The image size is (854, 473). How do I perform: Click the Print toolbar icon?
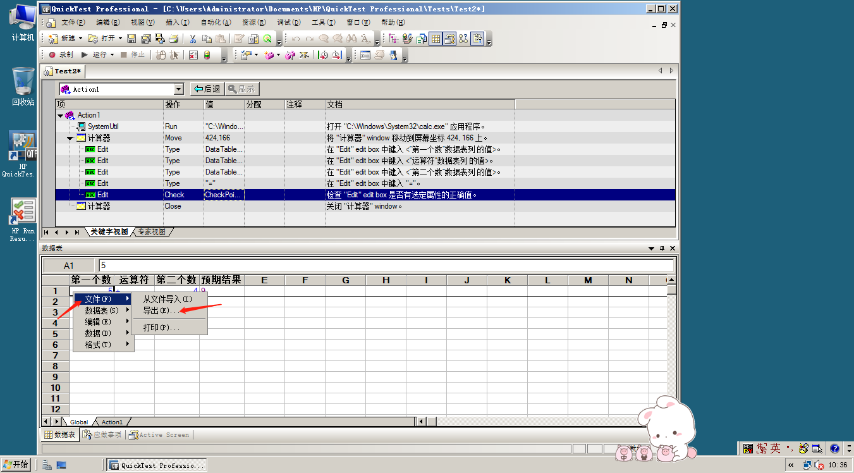pos(173,39)
